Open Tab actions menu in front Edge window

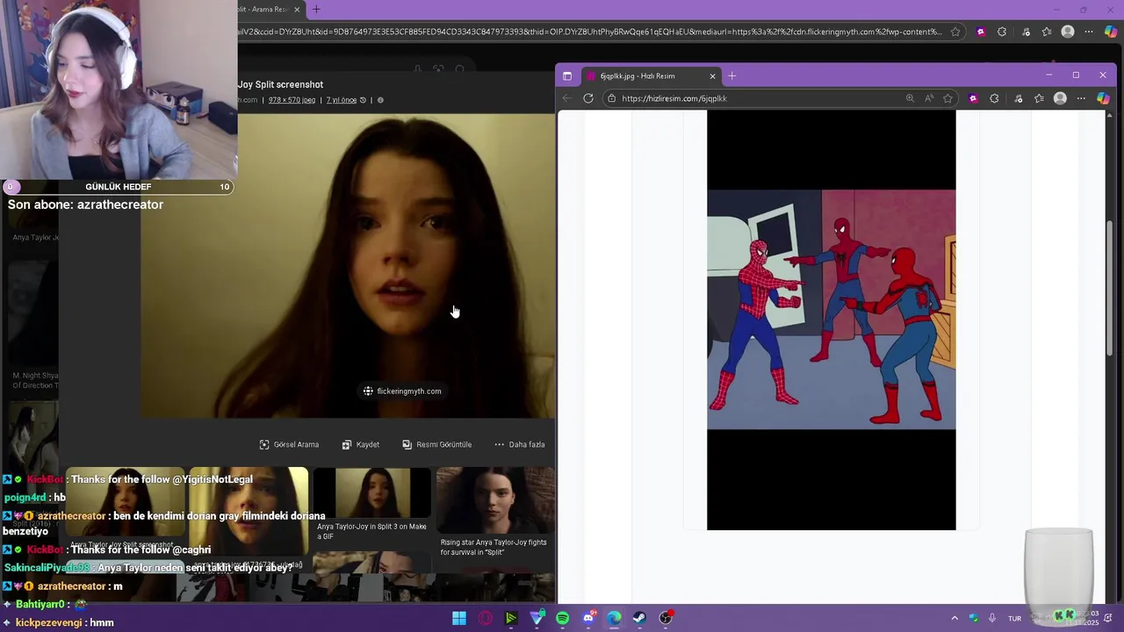(567, 75)
